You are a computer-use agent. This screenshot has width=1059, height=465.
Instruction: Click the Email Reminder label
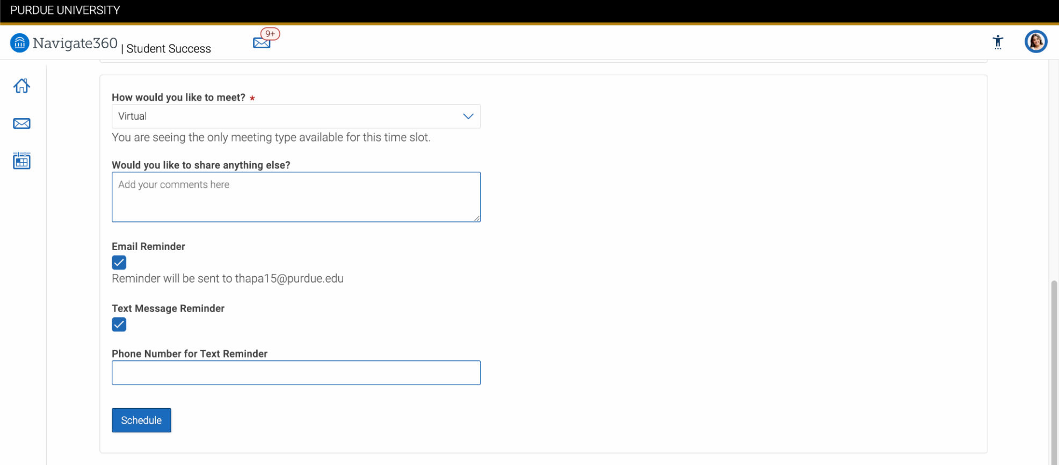pyautogui.click(x=148, y=246)
